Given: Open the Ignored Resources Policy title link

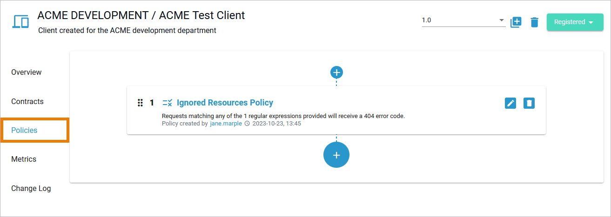Looking at the screenshot, I should click(x=225, y=103).
